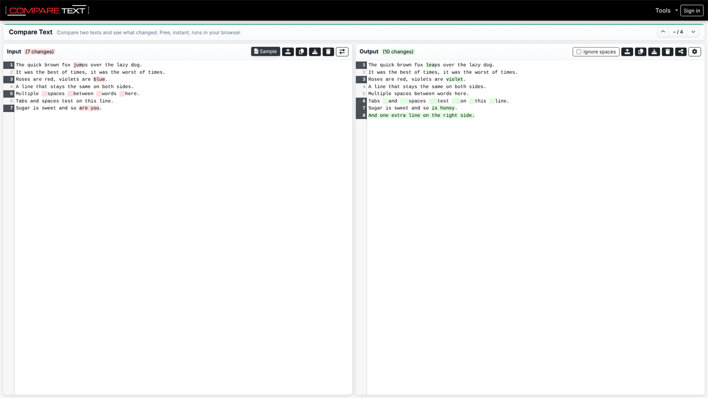Click highlighted 'is honey' in Output line 7
The width and height of the screenshot is (708, 398).
tap(443, 108)
